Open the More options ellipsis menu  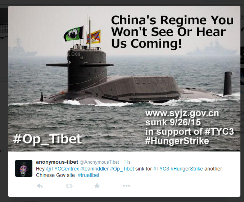127,186
